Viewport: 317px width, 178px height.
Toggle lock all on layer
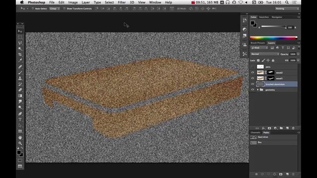(273, 60)
